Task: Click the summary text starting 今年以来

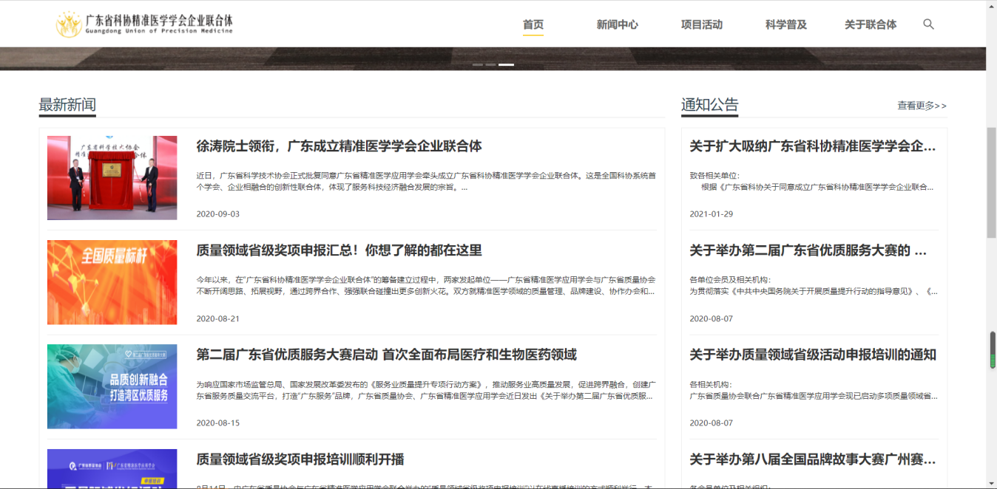Action: tap(425, 286)
